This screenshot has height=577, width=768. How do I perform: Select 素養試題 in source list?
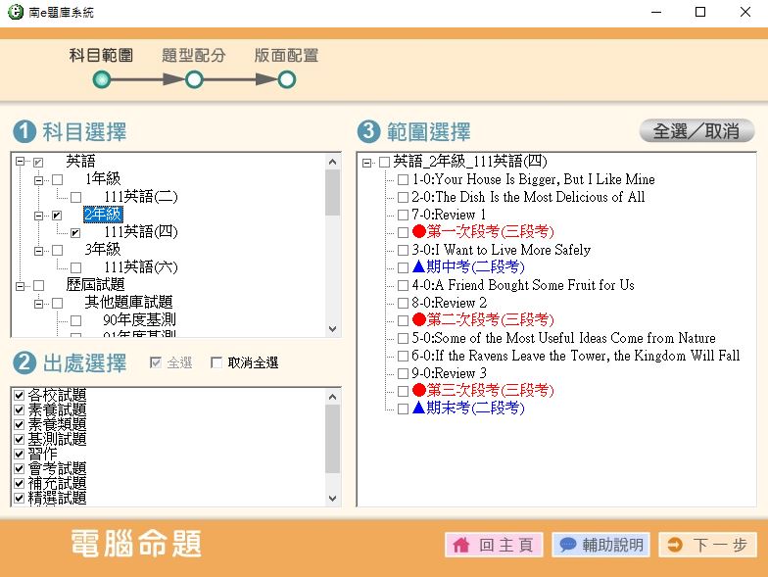pos(57,409)
